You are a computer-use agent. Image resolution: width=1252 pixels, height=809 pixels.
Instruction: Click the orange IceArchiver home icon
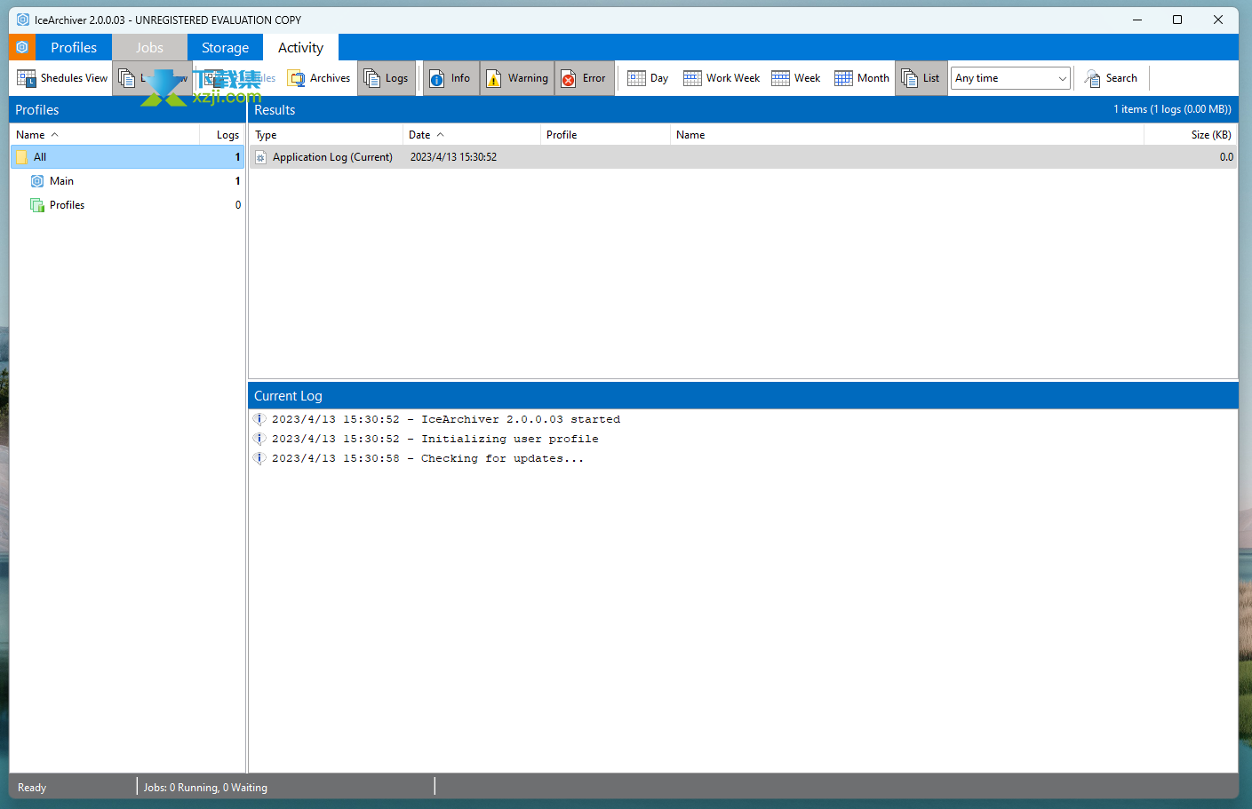22,47
